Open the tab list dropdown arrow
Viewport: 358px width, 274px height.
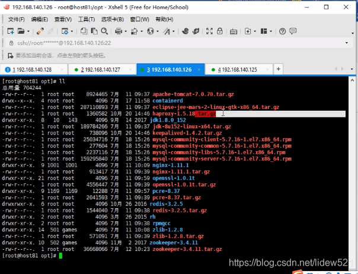click(x=351, y=69)
